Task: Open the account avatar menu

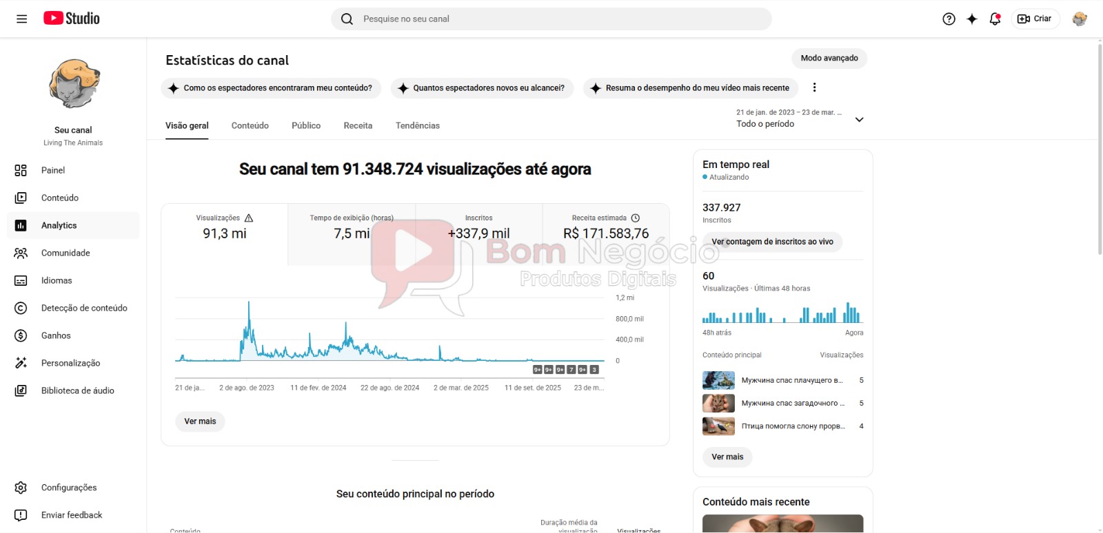Action: pyautogui.click(x=1080, y=19)
